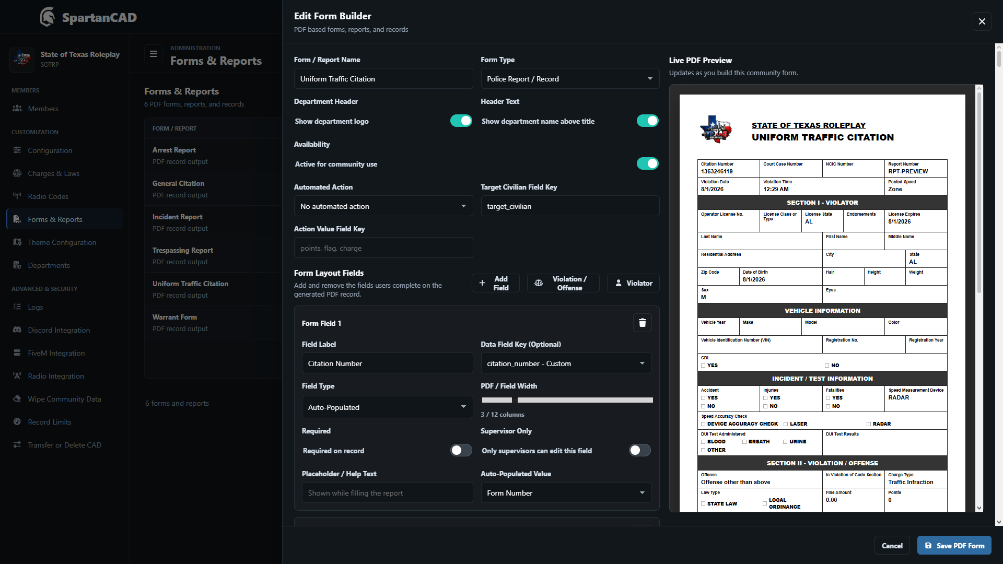
Task: Open Forms & Reports sidebar item
Action: (65, 219)
